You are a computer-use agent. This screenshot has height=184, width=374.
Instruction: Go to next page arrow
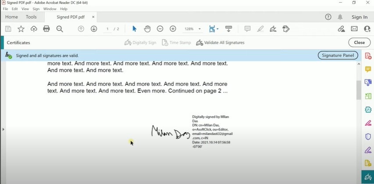94,29
